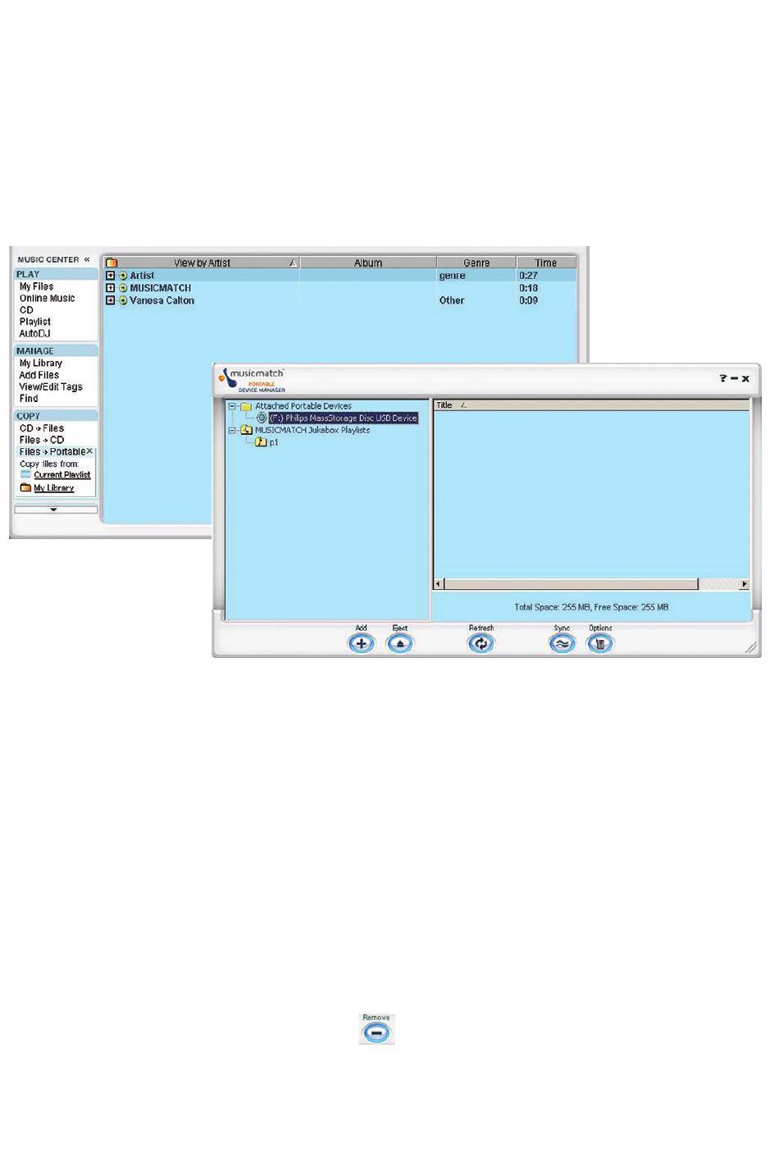Collapse the Attached Portable Devices tree node
The height and width of the screenshot is (1152, 779).
tap(233, 405)
